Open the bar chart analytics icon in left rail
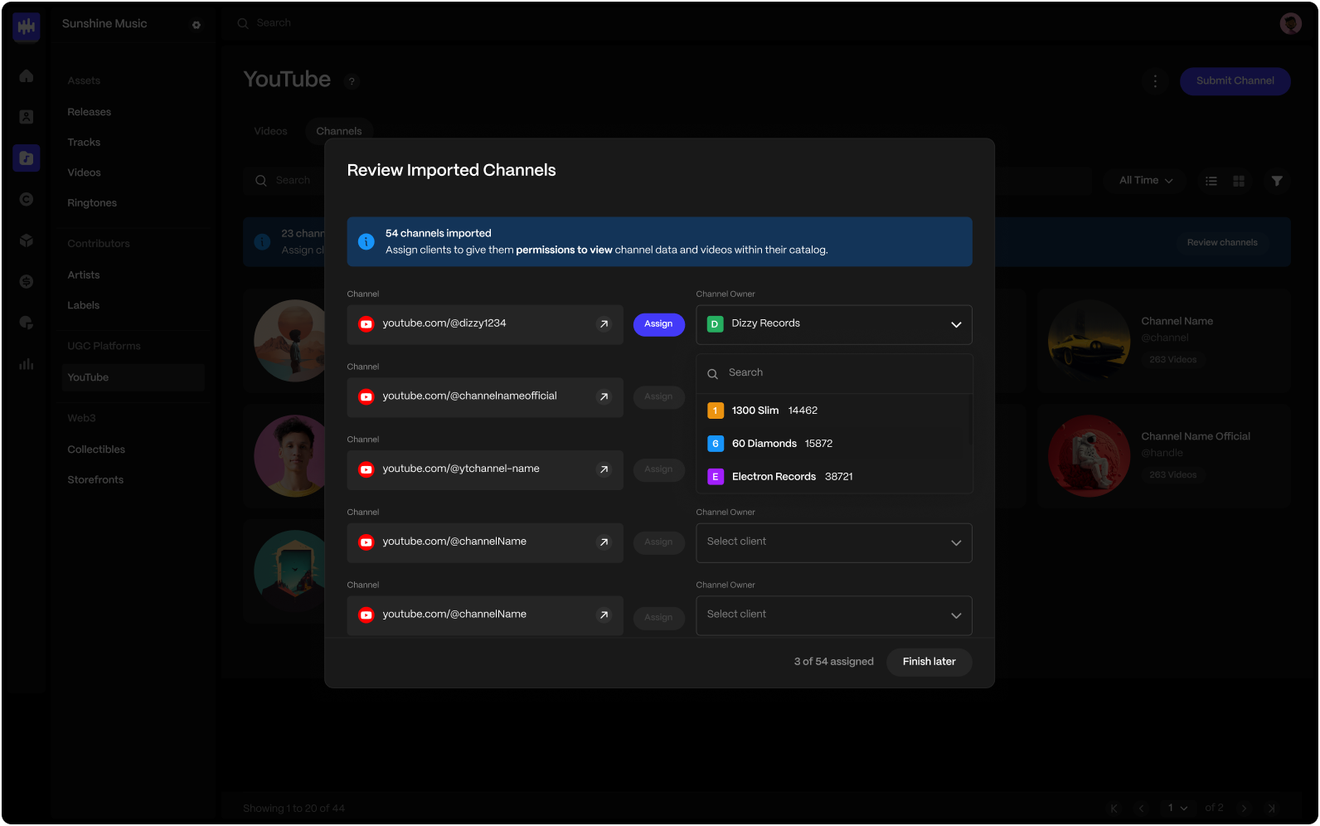 tap(27, 364)
